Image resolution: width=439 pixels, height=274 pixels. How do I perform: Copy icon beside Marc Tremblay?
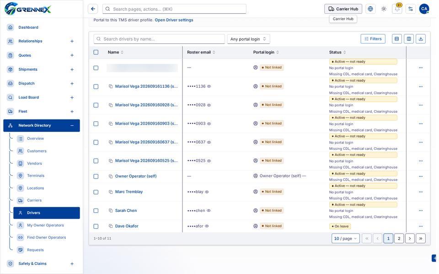coord(111,192)
